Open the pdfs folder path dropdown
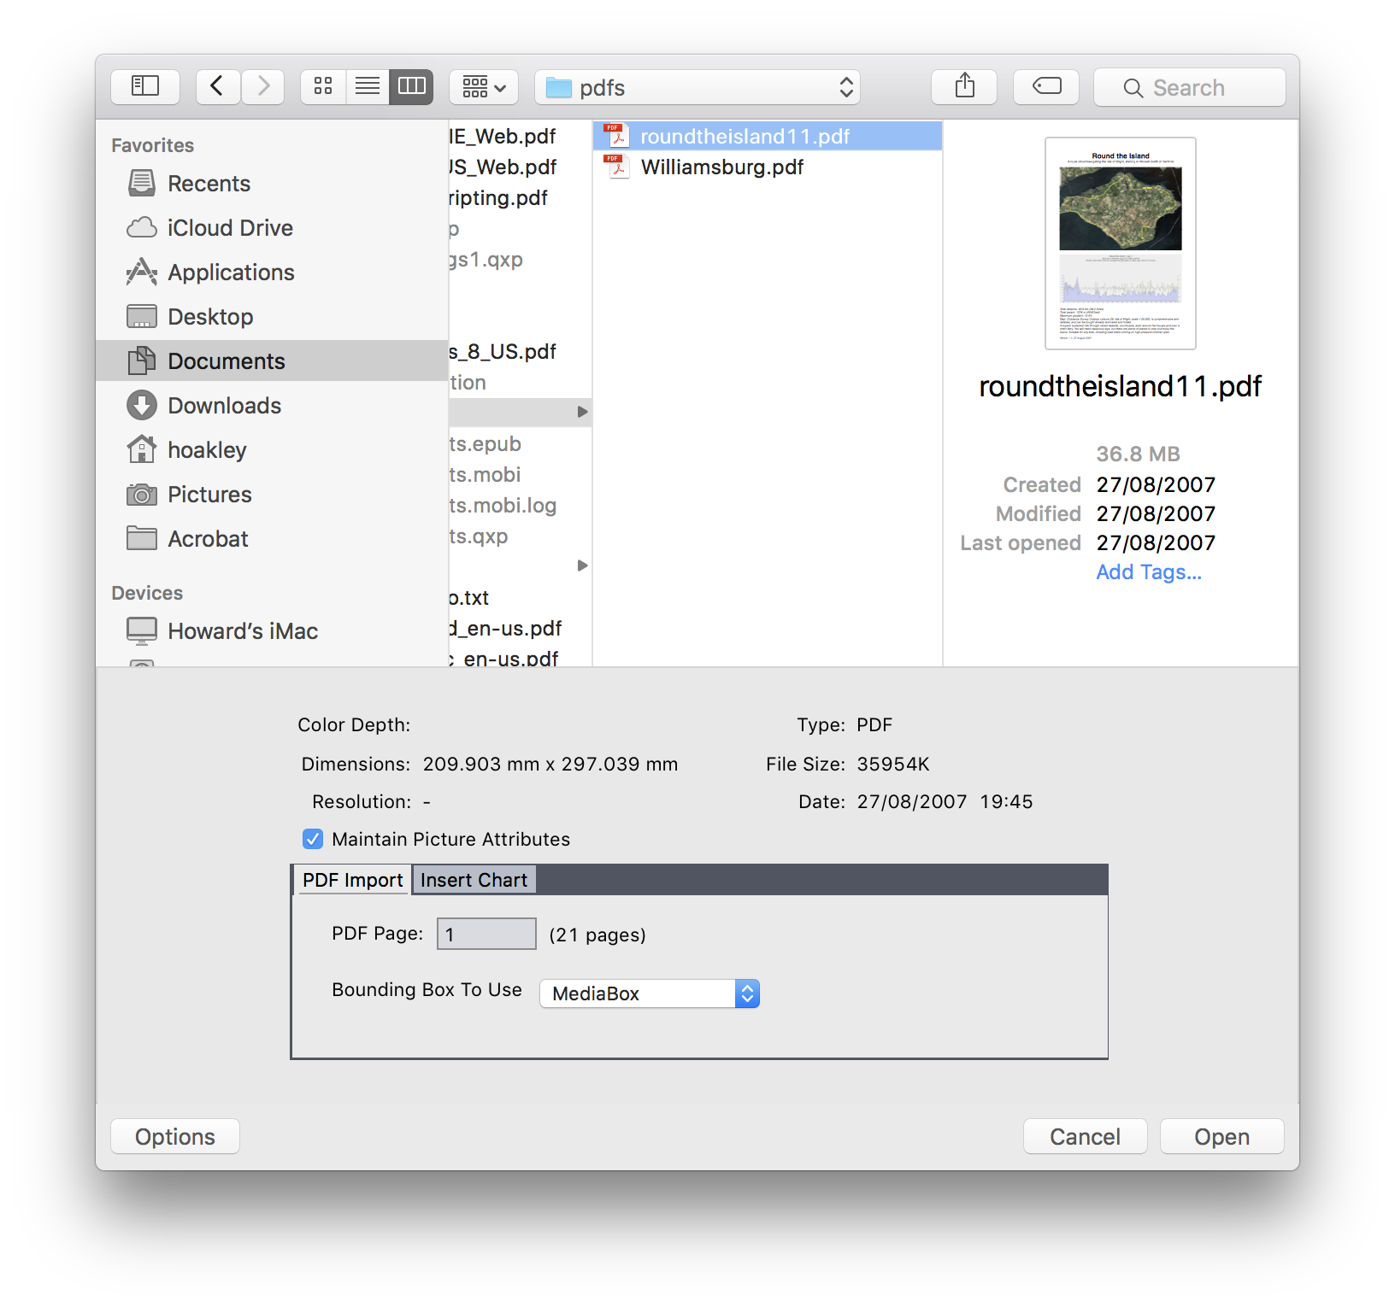 697,86
